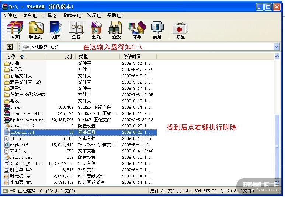Open the 命令(C) menu
The height and width of the screenshot is (197, 285).
(x=30, y=15)
